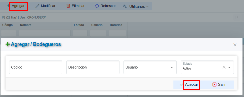This screenshot has height=97, width=244.
Task: Click the trash icon for Eliminar
Action: (68, 6)
